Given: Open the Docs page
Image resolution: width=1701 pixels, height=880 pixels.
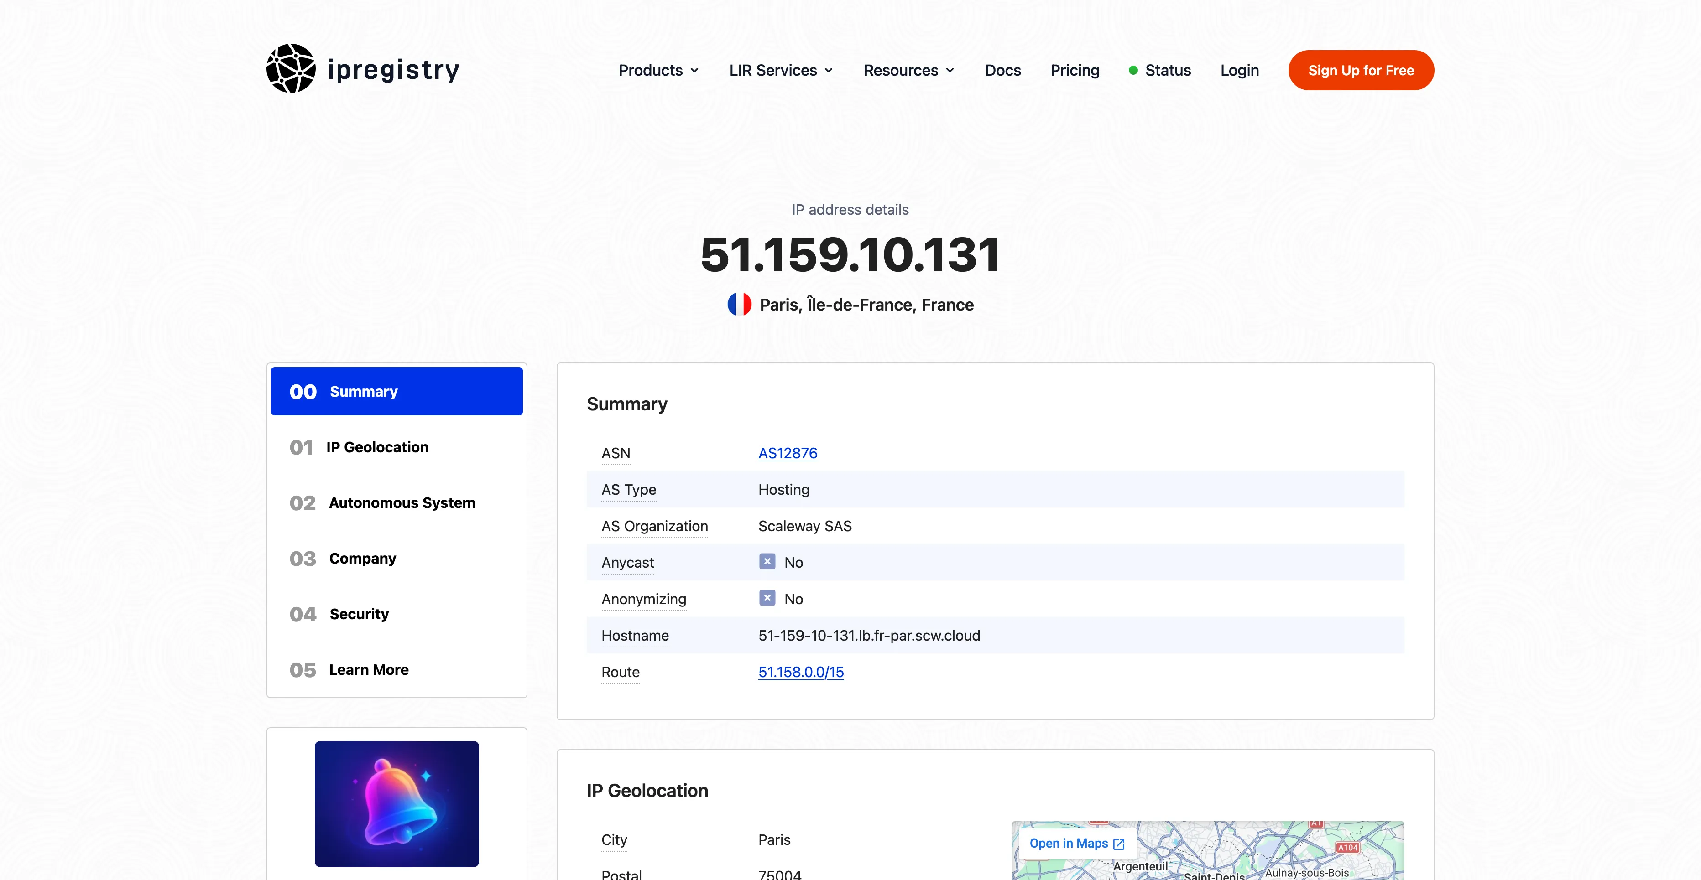Looking at the screenshot, I should [x=1002, y=70].
